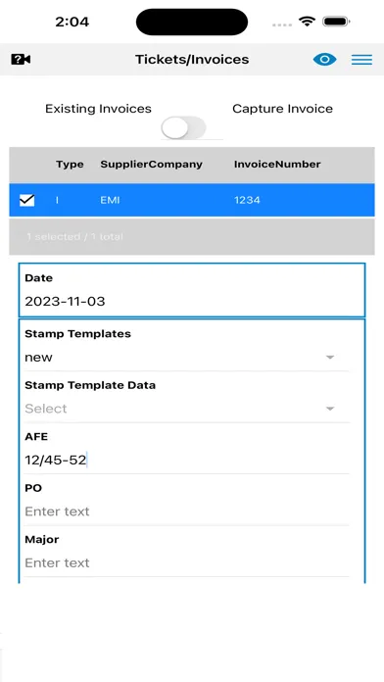This screenshot has width=384, height=682.
Task: Choose the Capture Invoice label
Action: tap(283, 109)
